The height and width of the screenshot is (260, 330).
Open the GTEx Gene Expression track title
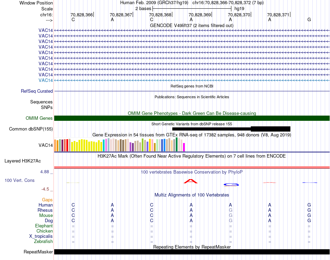192,135
